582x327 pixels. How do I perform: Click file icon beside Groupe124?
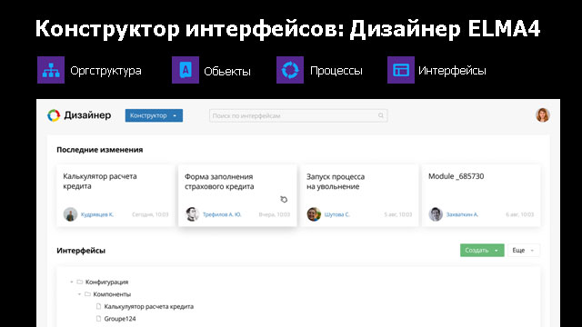[98, 319]
